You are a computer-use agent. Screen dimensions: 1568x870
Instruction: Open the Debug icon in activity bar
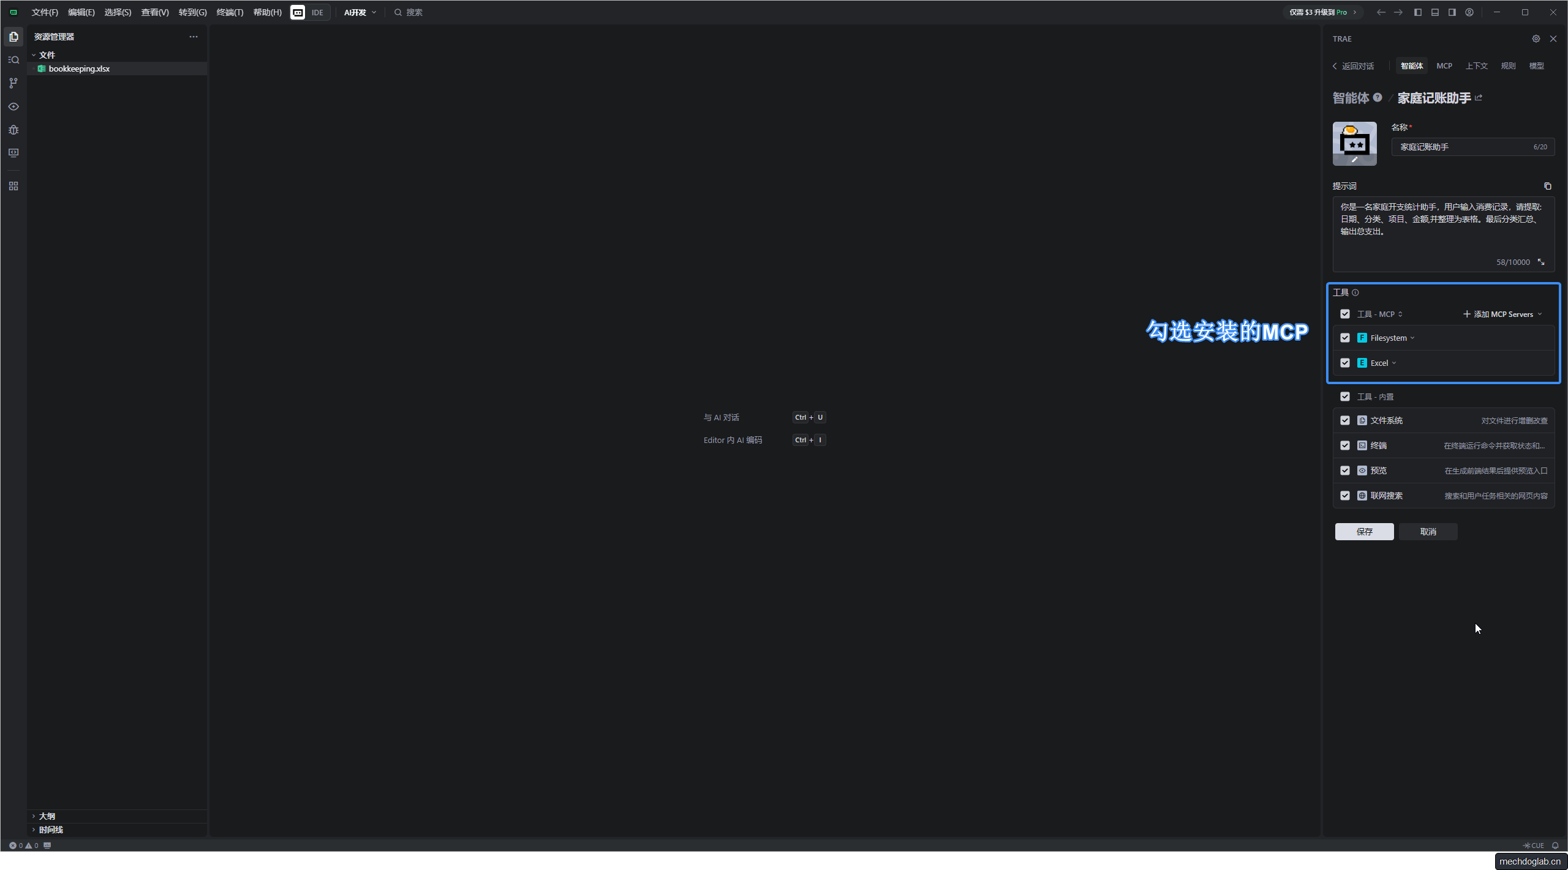point(13,130)
